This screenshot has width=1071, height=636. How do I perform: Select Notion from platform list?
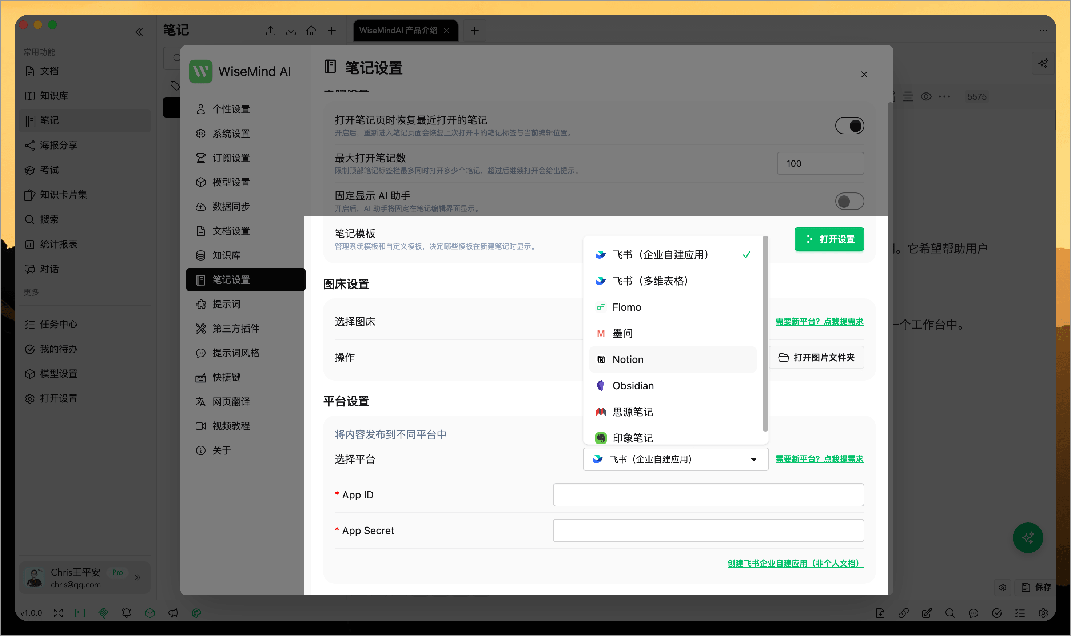tap(627, 359)
